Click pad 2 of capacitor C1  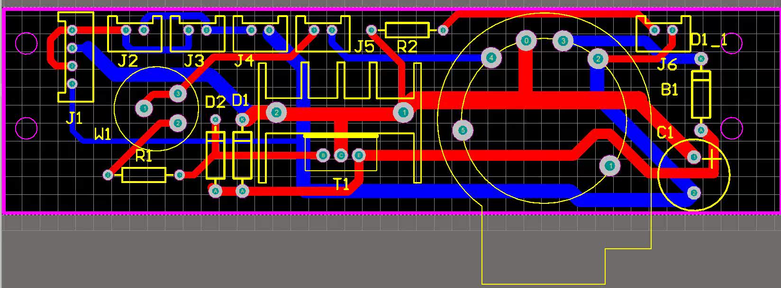pyautogui.click(x=693, y=192)
